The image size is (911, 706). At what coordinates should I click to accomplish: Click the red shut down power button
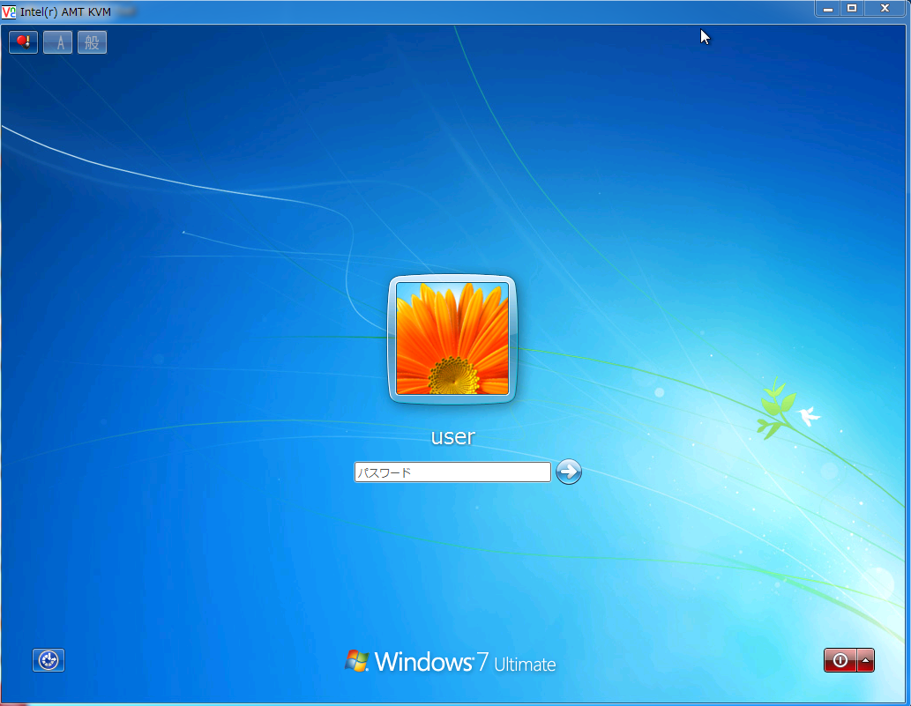point(840,660)
